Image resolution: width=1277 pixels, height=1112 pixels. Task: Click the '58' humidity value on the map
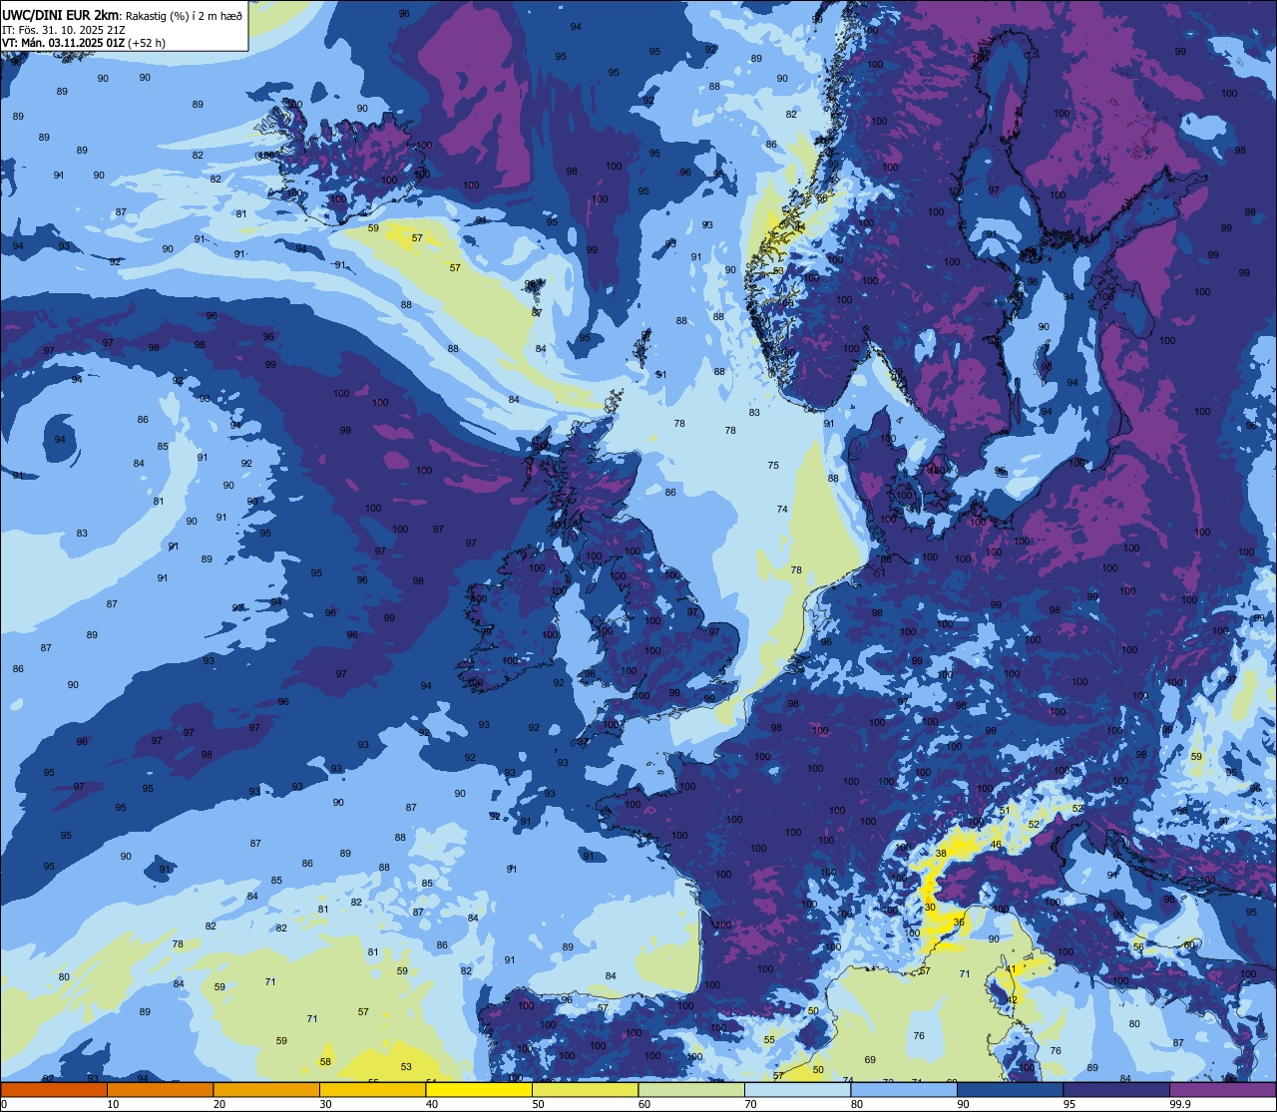[x=325, y=1062]
